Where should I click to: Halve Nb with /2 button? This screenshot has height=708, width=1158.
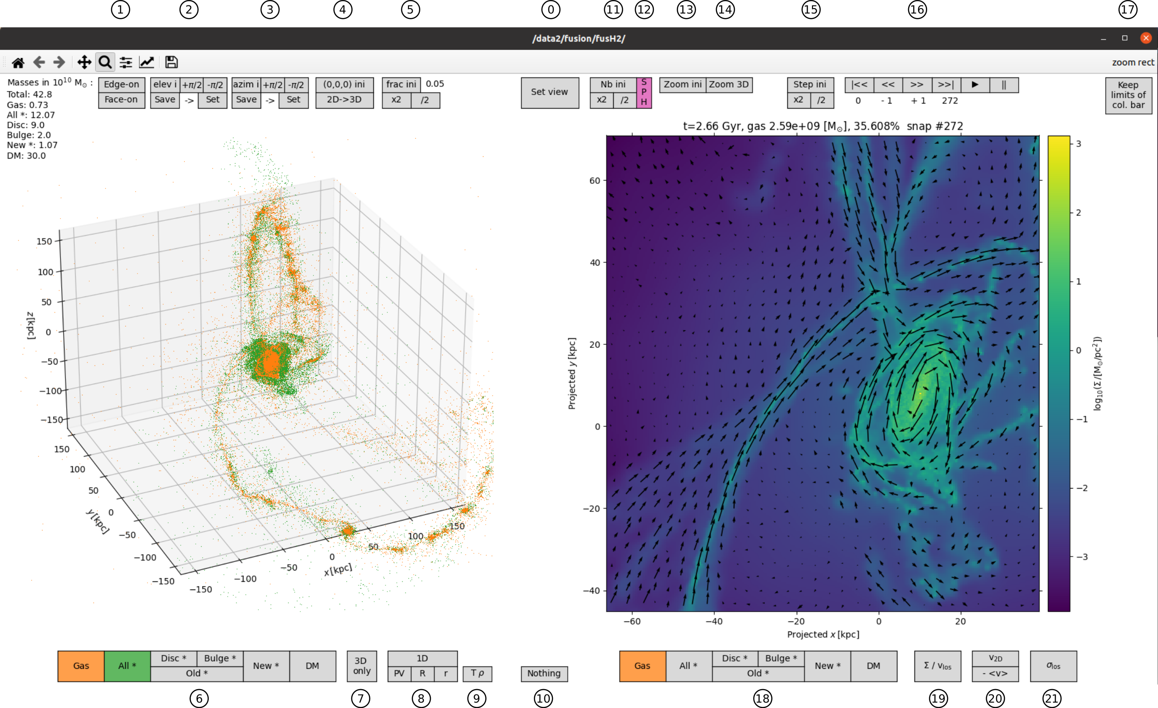pyautogui.click(x=625, y=100)
